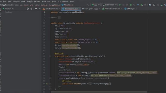Toggle the fold marker at line 57
The image size is (166, 93).
click(50, 87)
